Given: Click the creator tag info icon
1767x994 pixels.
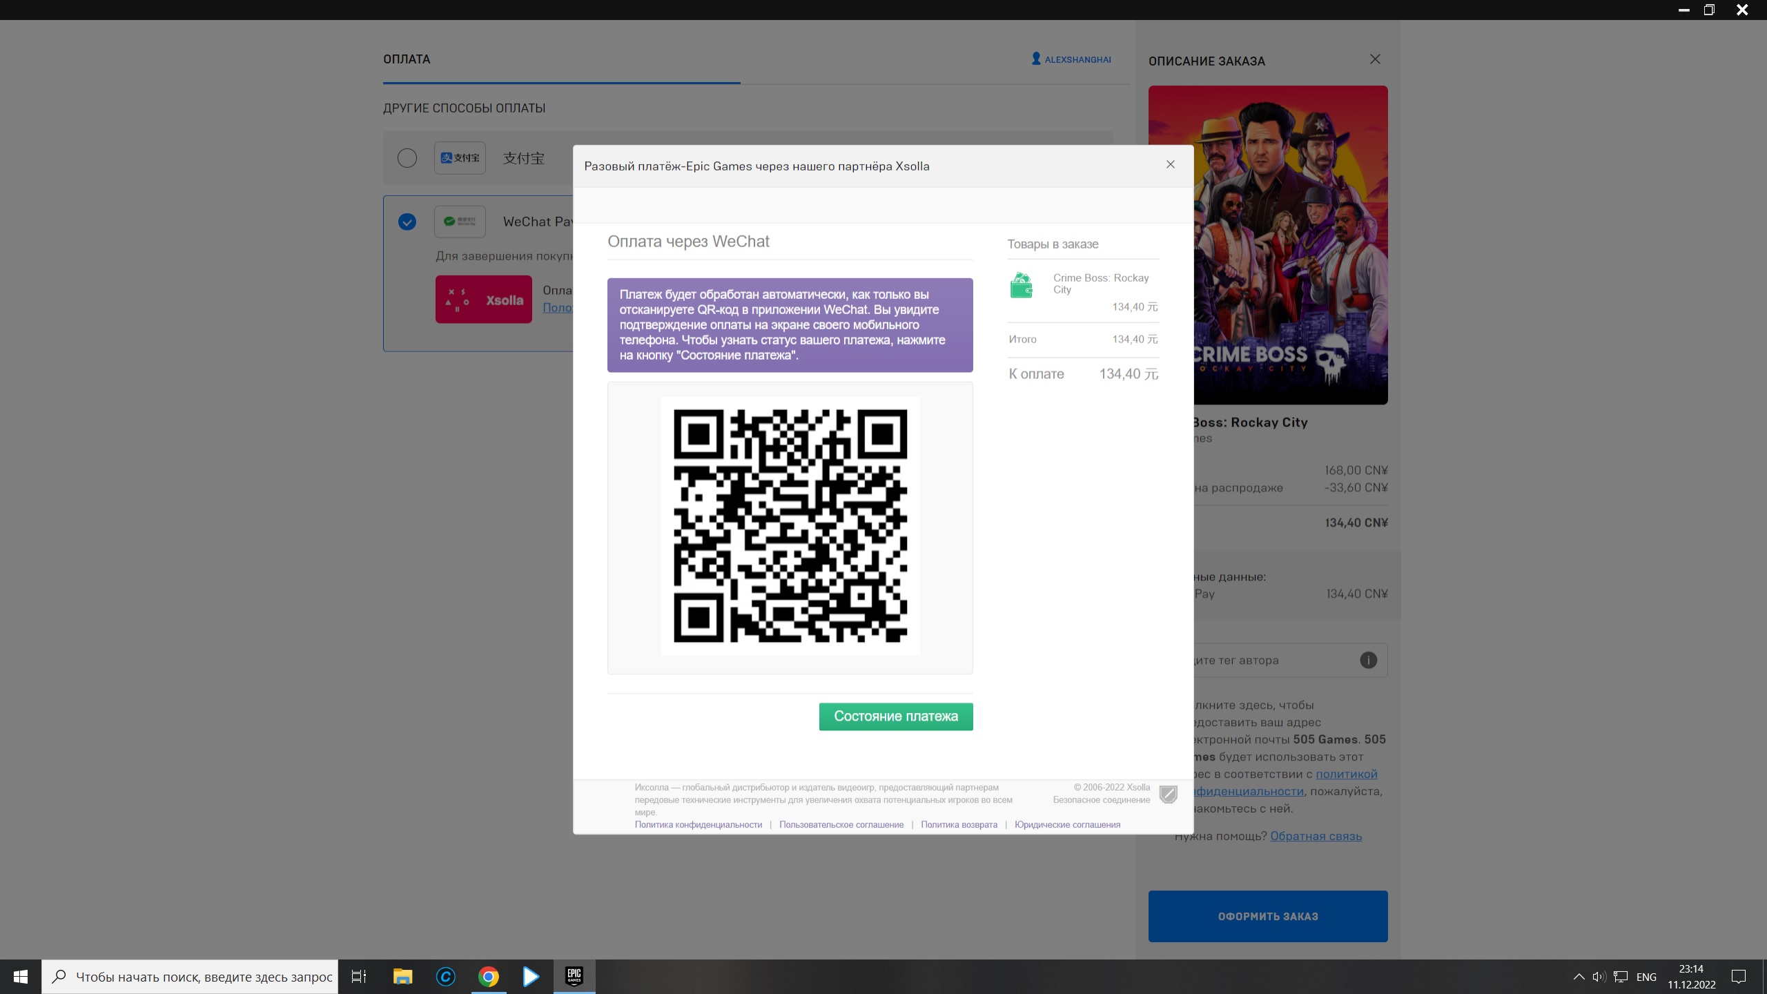Looking at the screenshot, I should point(1368,661).
